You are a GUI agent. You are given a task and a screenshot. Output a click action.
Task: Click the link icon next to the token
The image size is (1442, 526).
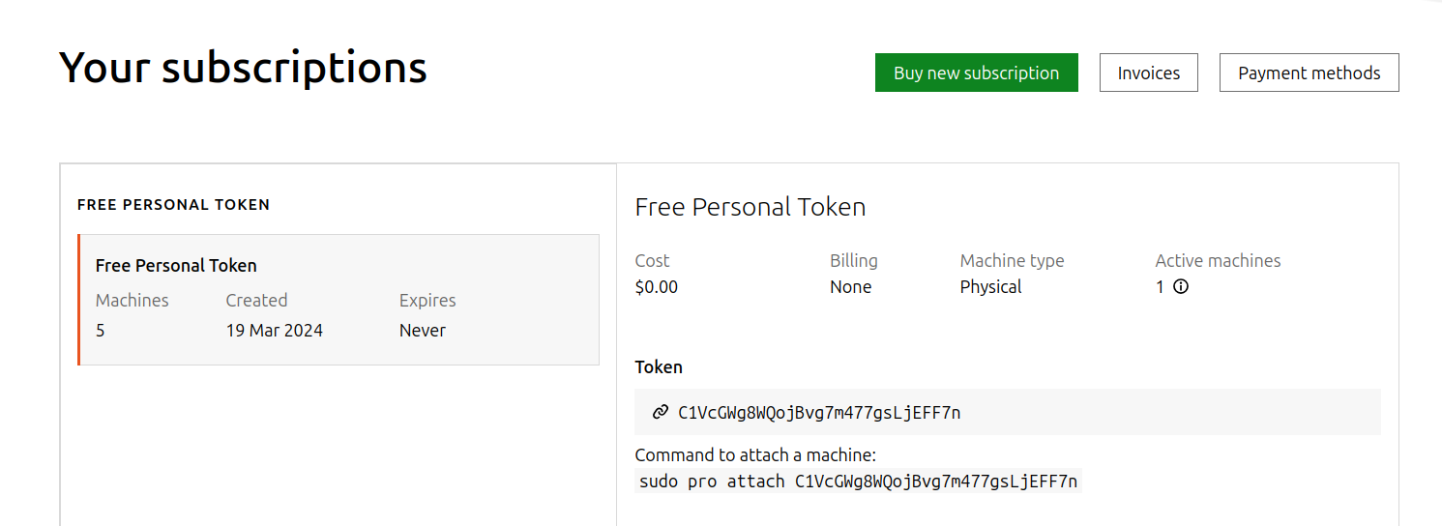click(661, 412)
